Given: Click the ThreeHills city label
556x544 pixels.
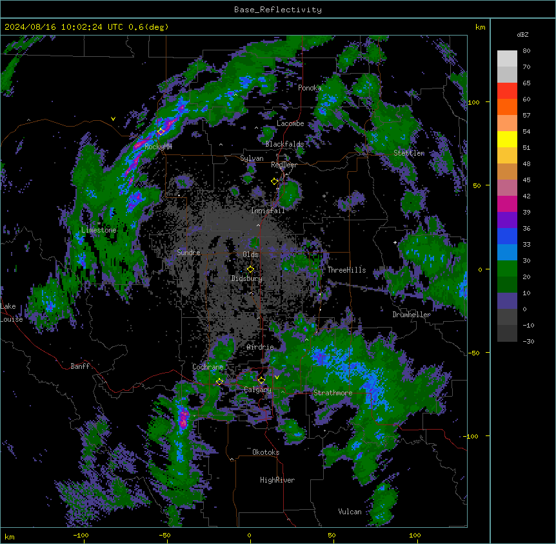Looking at the screenshot, I should pyautogui.click(x=346, y=270).
